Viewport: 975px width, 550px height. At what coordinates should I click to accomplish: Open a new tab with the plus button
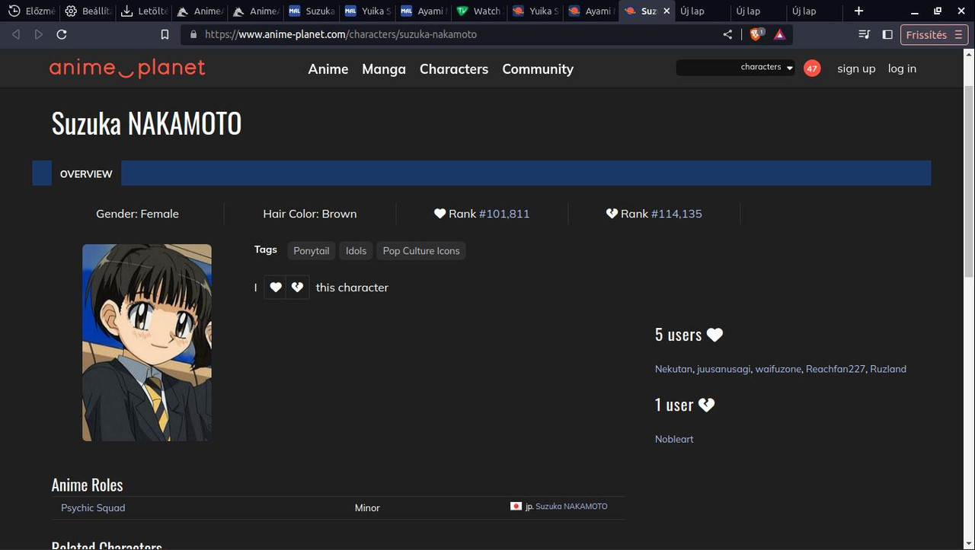(858, 11)
